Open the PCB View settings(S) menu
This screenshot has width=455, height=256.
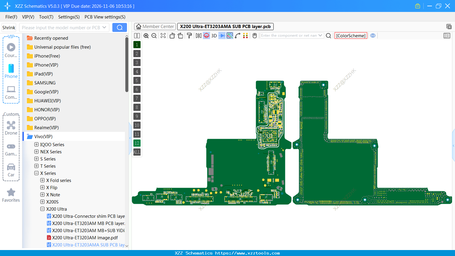point(105,17)
